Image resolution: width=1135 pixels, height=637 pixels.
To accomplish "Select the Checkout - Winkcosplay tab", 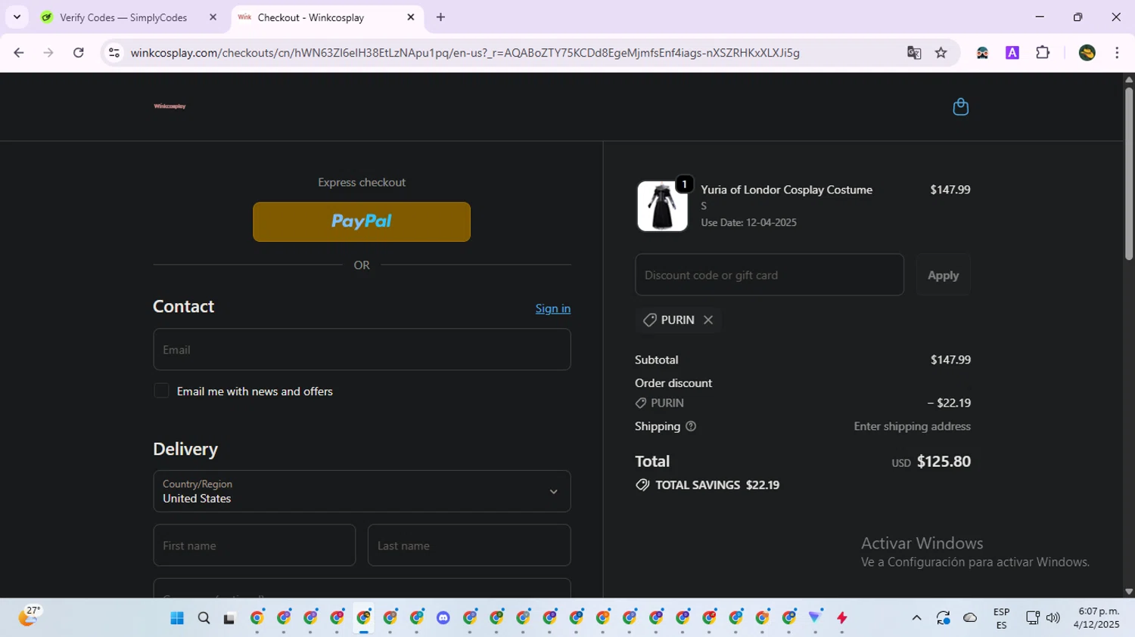I will click(311, 17).
